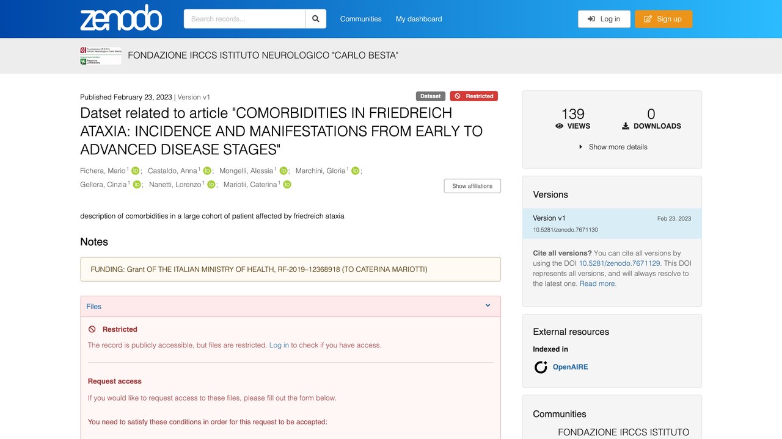Open Caterina Mariotti's ORCID icon
782x439 pixels.
pos(287,185)
